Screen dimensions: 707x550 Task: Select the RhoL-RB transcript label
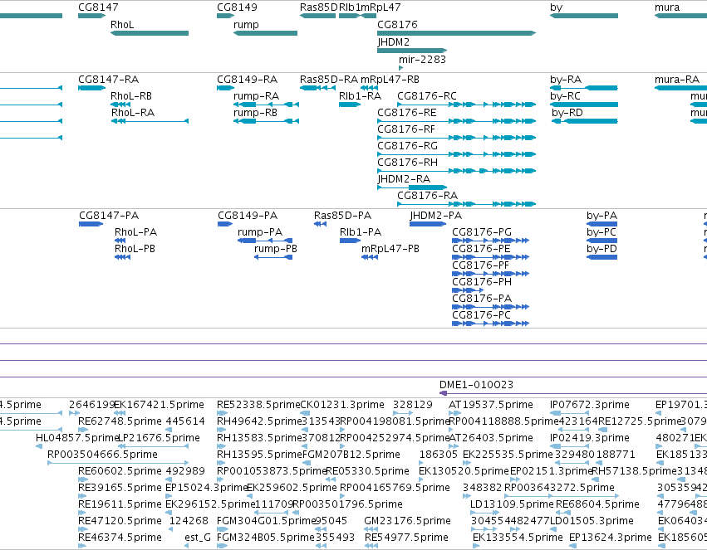tap(131, 96)
